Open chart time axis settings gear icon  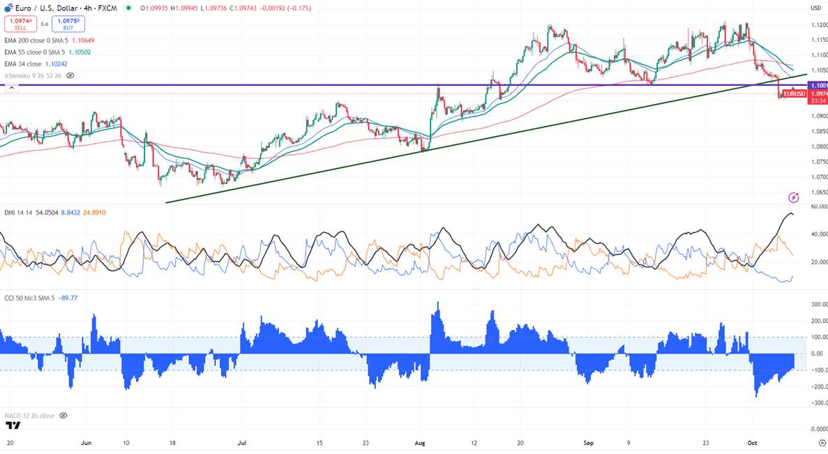[x=822, y=443]
